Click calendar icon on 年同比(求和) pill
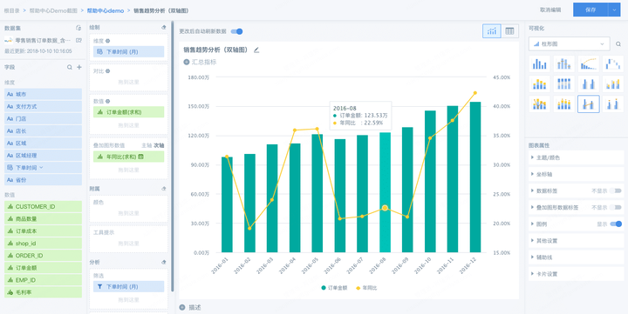Screen dimensions: 628x314 (141, 157)
